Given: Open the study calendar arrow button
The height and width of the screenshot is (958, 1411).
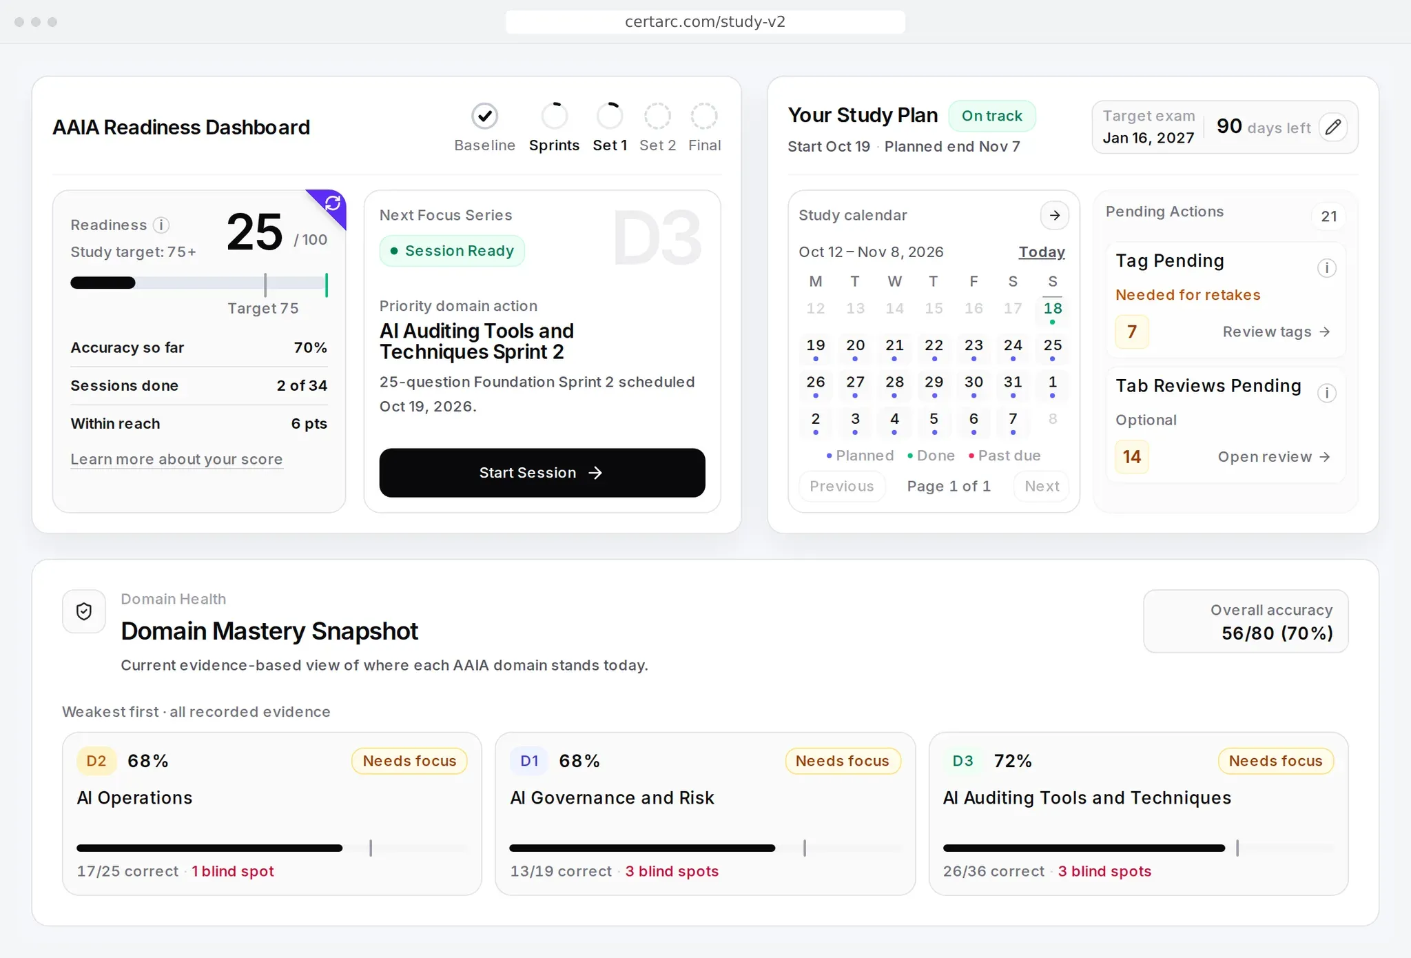Looking at the screenshot, I should [1054, 216].
